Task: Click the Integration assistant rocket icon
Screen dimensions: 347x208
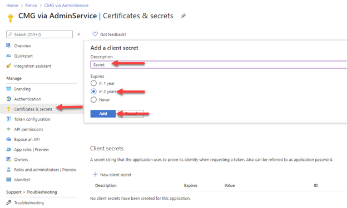Action: (8, 66)
